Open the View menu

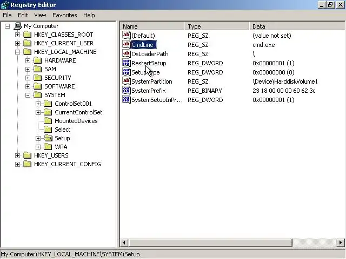point(40,15)
